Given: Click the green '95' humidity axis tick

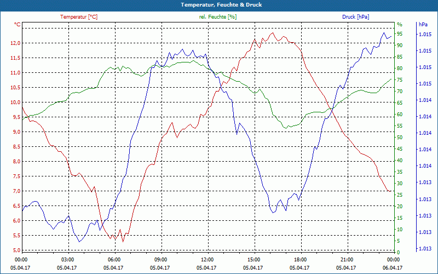Looking at the screenshot, I should (x=400, y=34).
